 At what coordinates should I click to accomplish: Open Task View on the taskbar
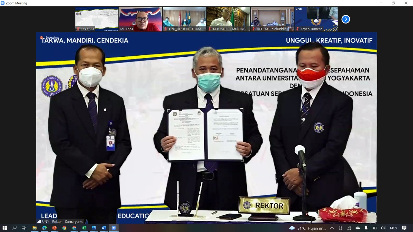(x=24, y=228)
